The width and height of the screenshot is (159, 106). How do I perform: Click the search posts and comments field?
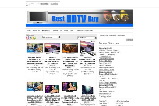[x=116, y=36]
